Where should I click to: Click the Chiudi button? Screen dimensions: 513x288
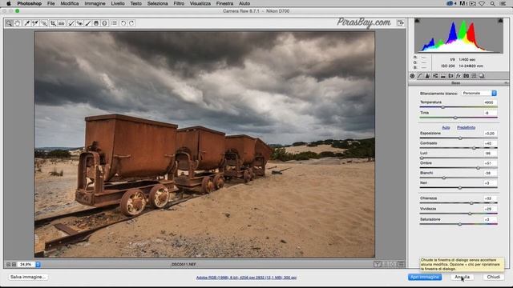(494, 277)
